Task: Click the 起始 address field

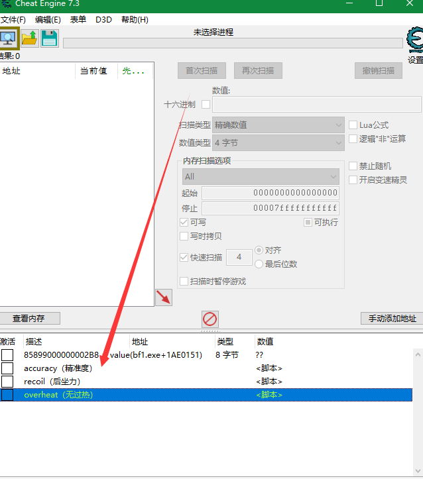Action: [271, 193]
